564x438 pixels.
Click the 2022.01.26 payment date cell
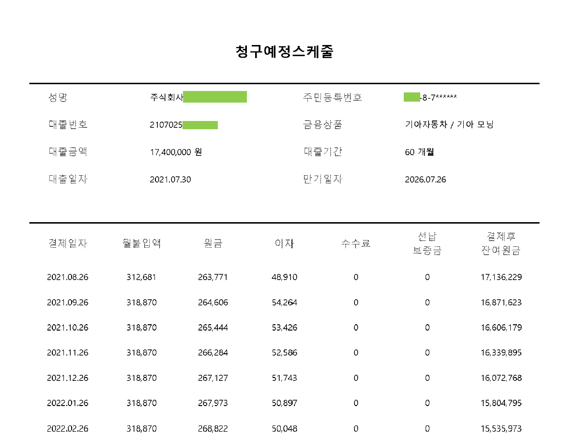68,403
